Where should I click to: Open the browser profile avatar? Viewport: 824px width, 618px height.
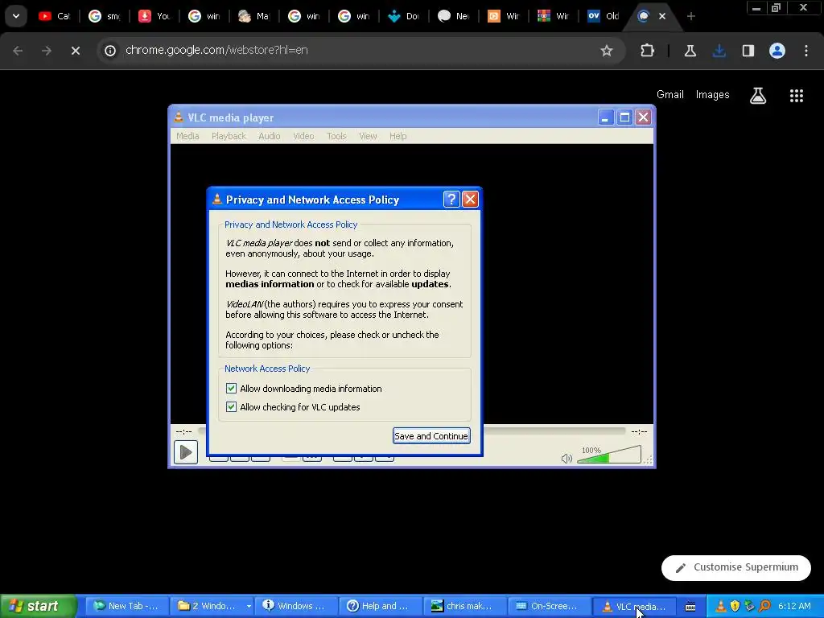tap(777, 51)
